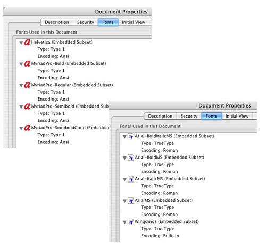Image resolution: width=266 pixels, height=248 pixels.
Task: Collapse the MyriadPro-SemiboldCond font entry
Action: pyautogui.click(x=21, y=128)
